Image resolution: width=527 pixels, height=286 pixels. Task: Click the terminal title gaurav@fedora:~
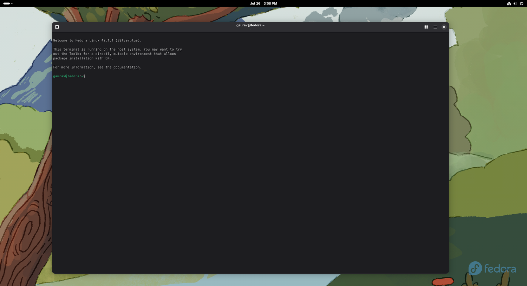[251, 25]
